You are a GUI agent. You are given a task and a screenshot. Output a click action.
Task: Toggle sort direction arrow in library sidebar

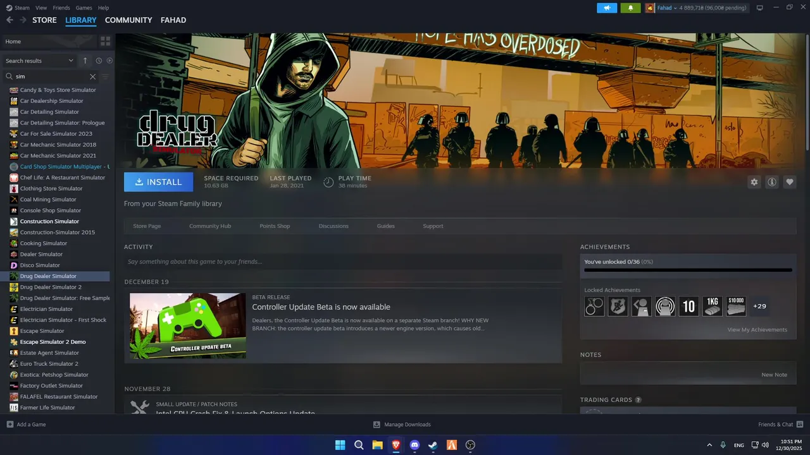(85, 61)
